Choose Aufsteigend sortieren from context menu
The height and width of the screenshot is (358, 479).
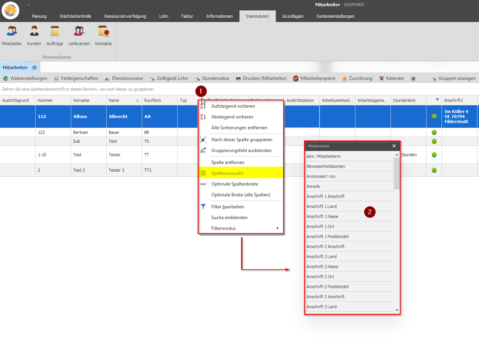click(x=241, y=106)
